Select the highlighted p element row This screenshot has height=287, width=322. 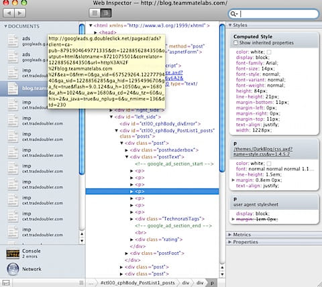point(152,191)
